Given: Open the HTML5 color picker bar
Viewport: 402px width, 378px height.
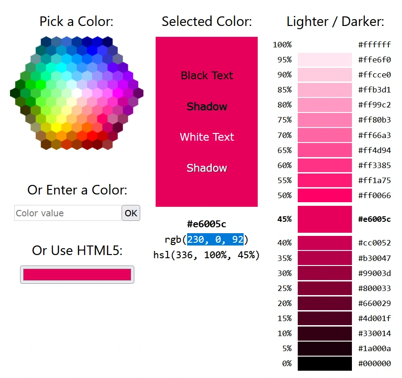Looking at the screenshot, I should pos(77,275).
